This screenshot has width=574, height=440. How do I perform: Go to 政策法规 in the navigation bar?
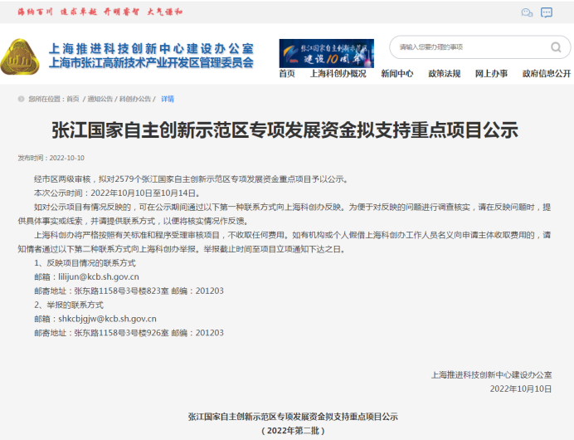click(445, 73)
